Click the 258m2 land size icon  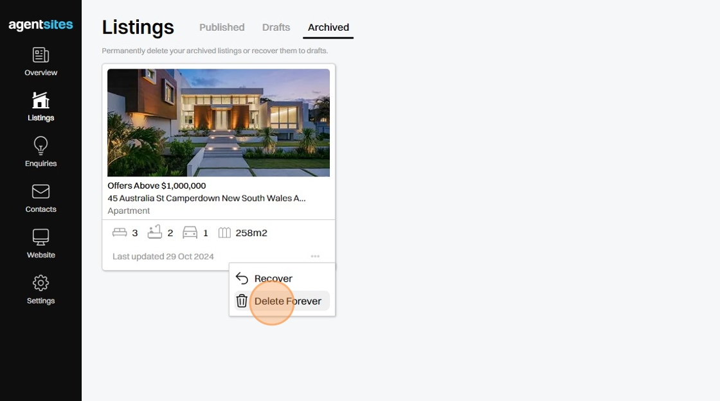click(x=224, y=233)
